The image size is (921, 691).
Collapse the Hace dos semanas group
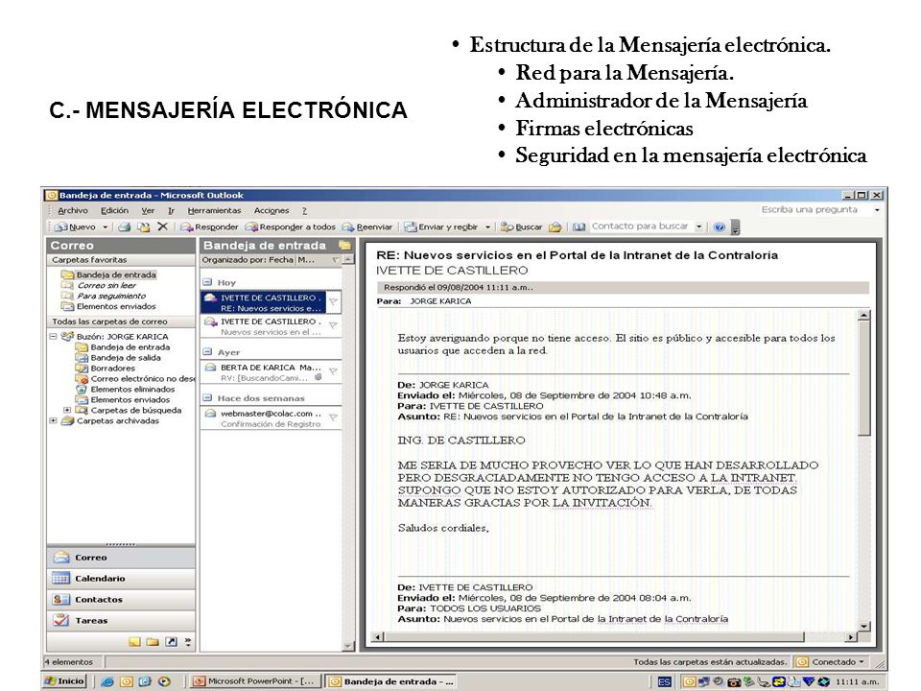click(207, 397)
